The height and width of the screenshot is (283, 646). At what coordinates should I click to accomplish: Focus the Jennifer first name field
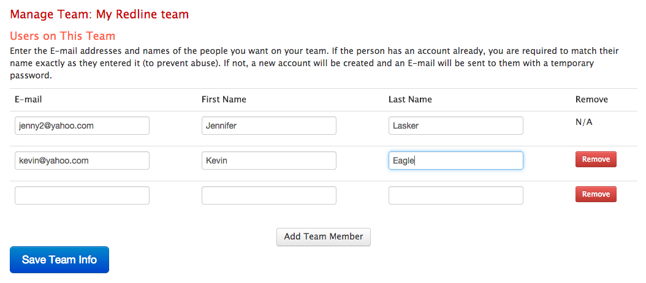click(269, 126)
